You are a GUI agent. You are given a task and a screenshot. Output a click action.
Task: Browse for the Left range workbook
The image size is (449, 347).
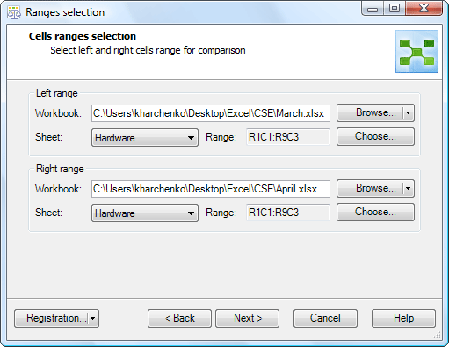click(x=370, y=112)
